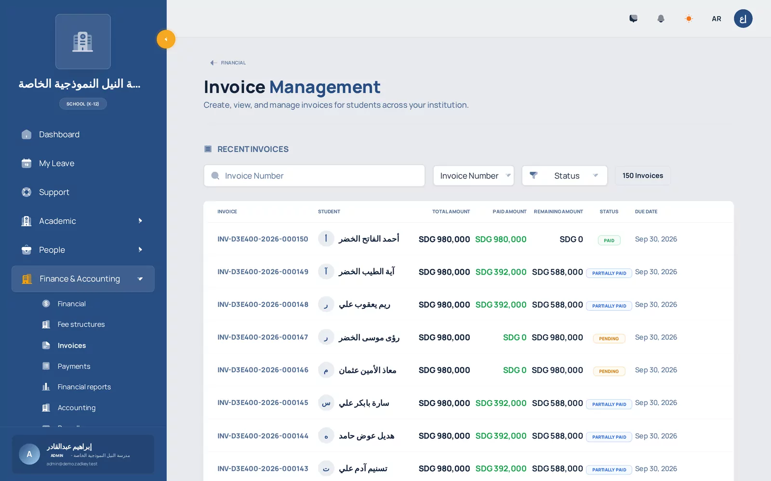Open the Financial submenu item
Viewport: 771px width, 481px height.
pyautogui.click(x=71, y=304)
